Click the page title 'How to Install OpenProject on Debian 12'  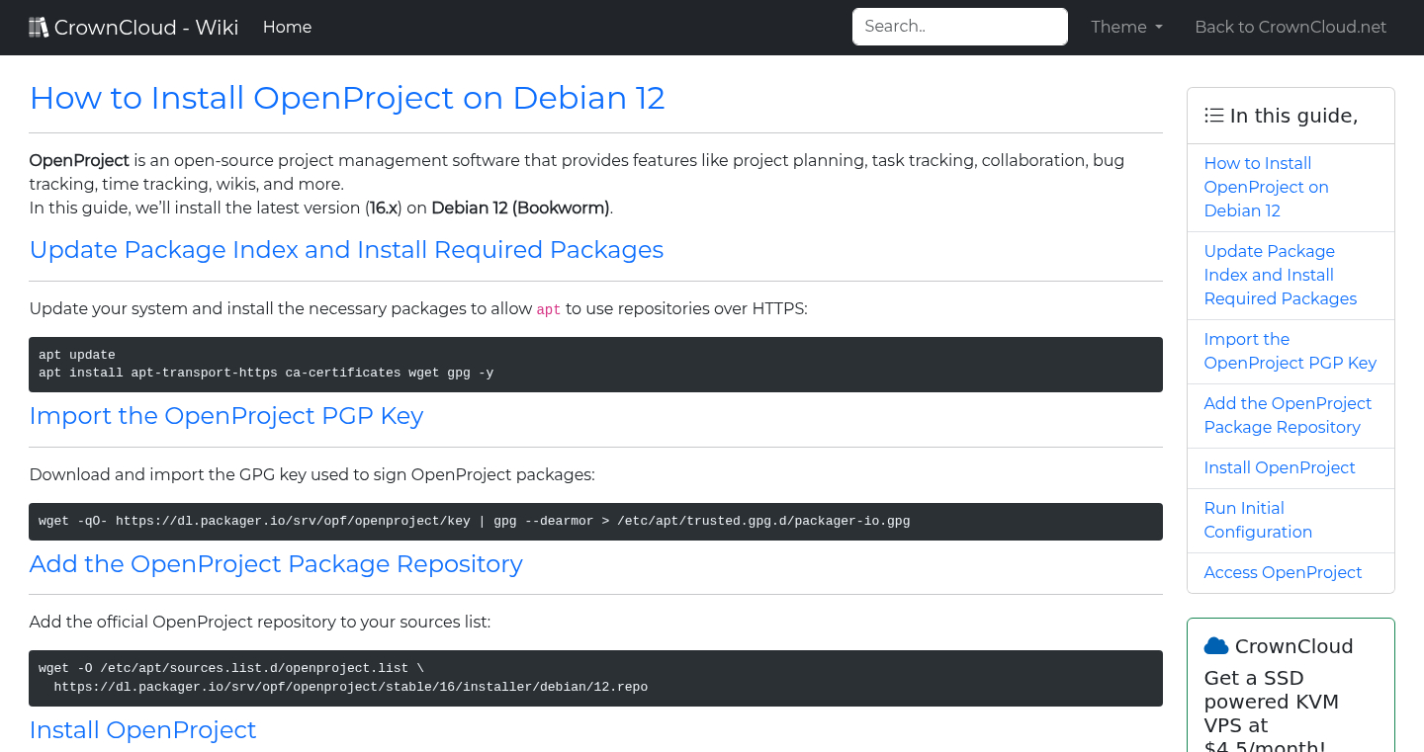tap(347, 98)
